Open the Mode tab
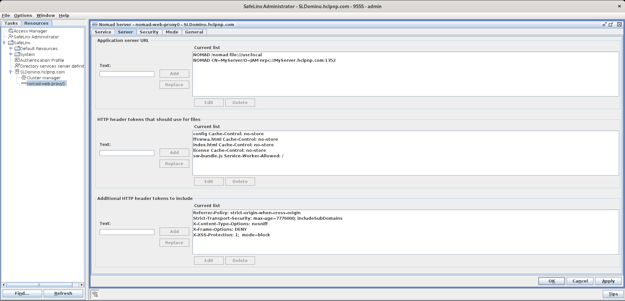 (172, 32)
